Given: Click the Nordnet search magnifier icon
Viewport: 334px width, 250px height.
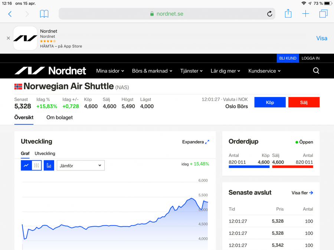Looking at the screenshot, I should 316,71.
